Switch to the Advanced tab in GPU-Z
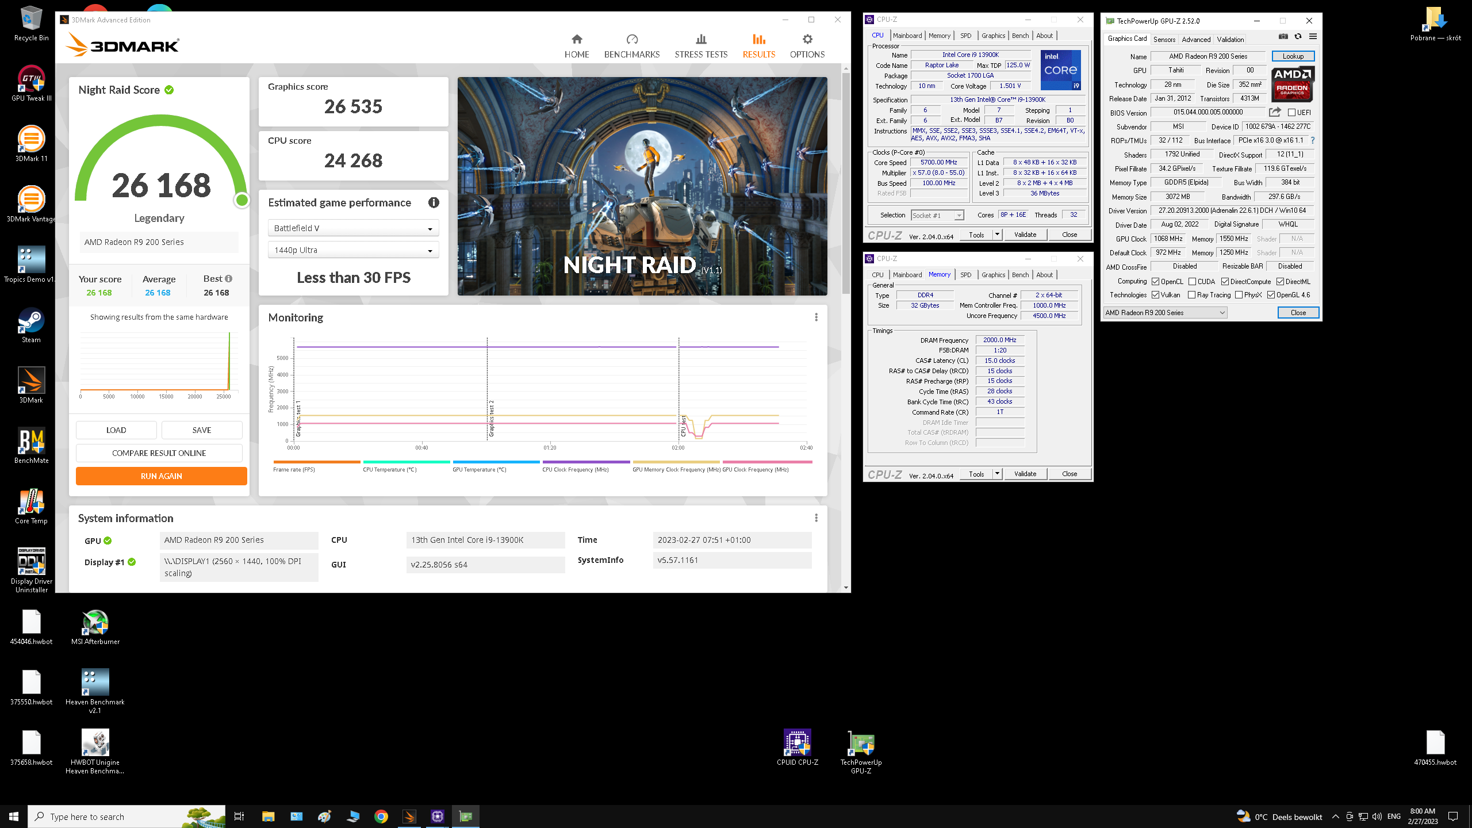 pos(1196,40)
